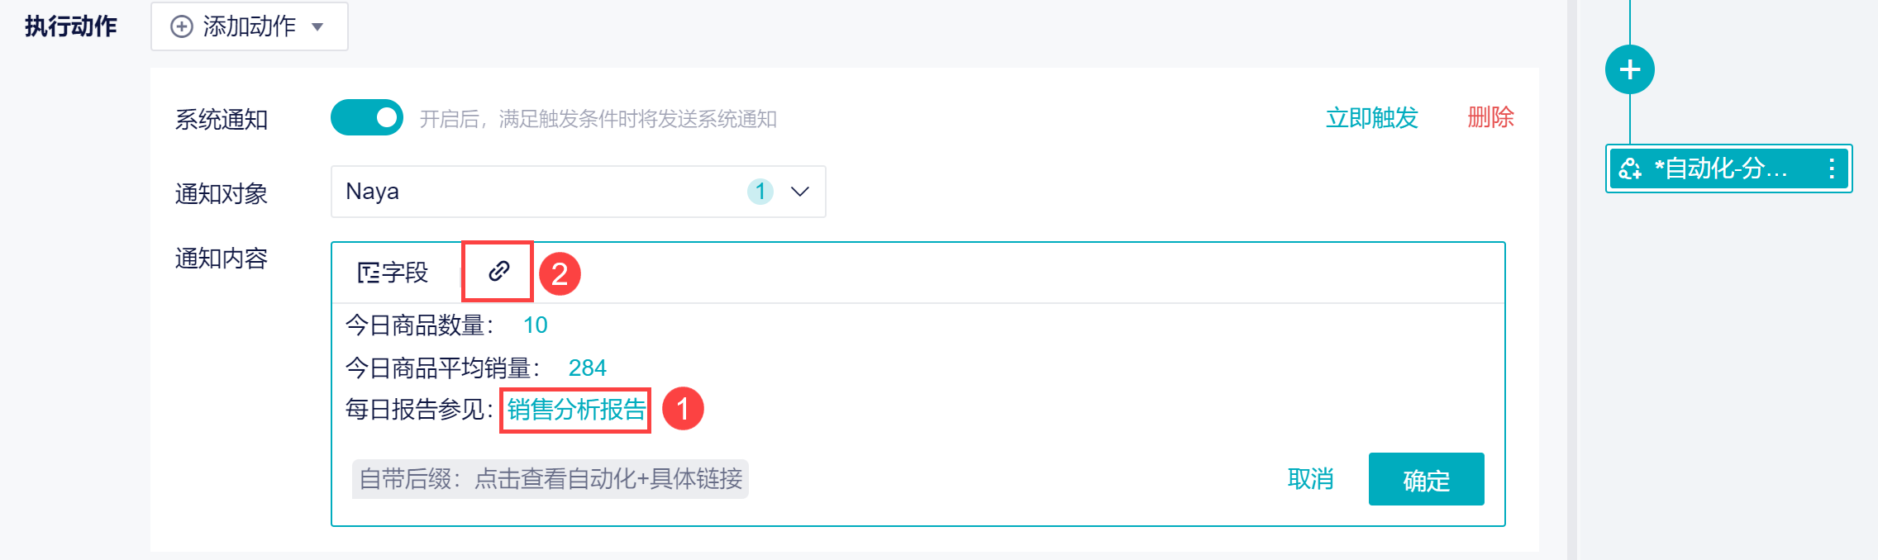Image resolution: width=1878 pixels, height=560 pixels.
Task: Click the 取消 button
Action: coord(1310,479)
